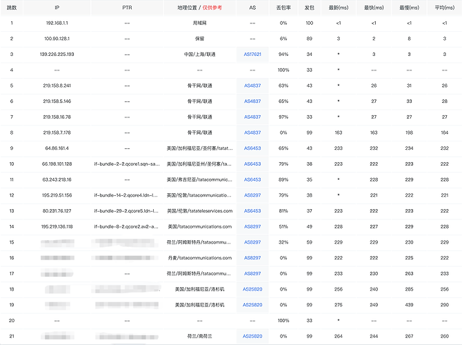Select IP 219.158.8.241 cell
462x345 pixels.
click(57, 86)
